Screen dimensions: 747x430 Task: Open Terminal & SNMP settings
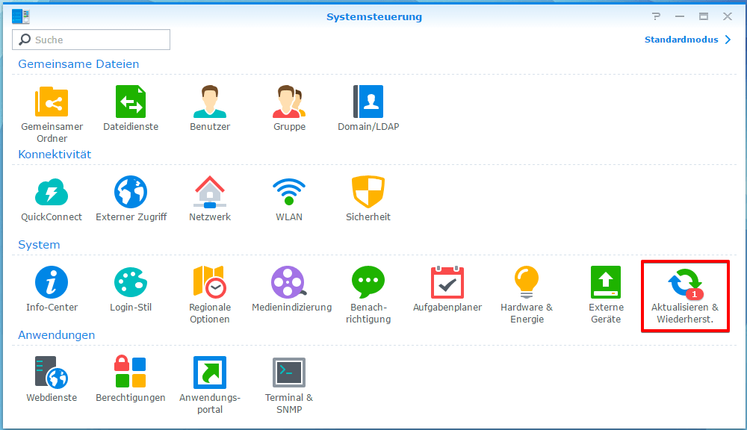click(x=289, y=373)
